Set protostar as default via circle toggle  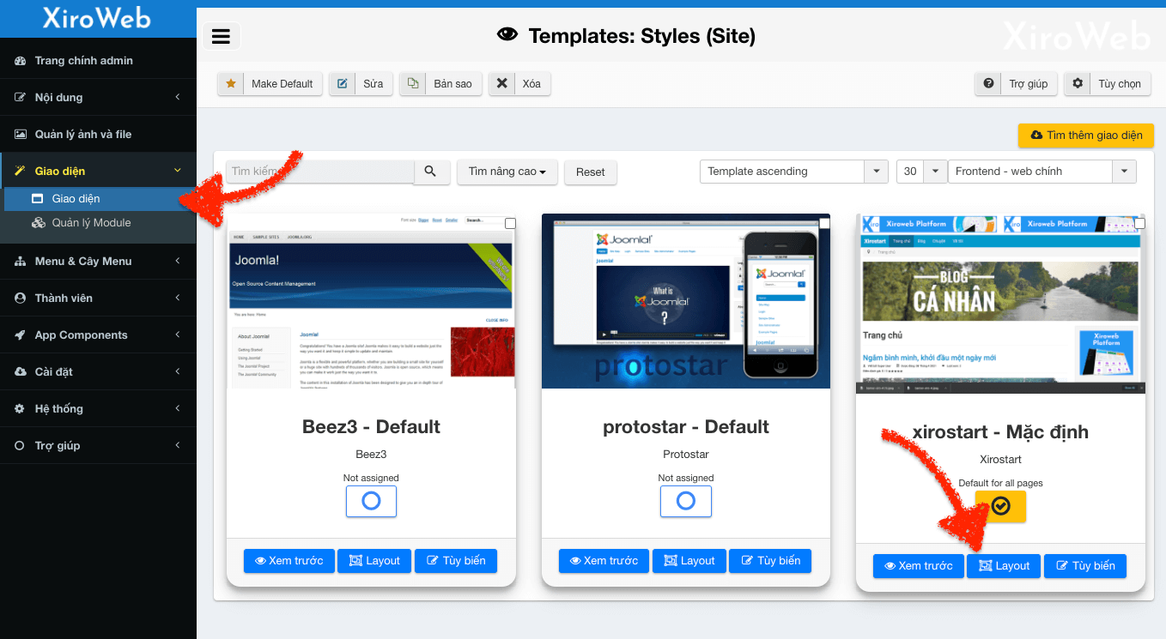685,501
